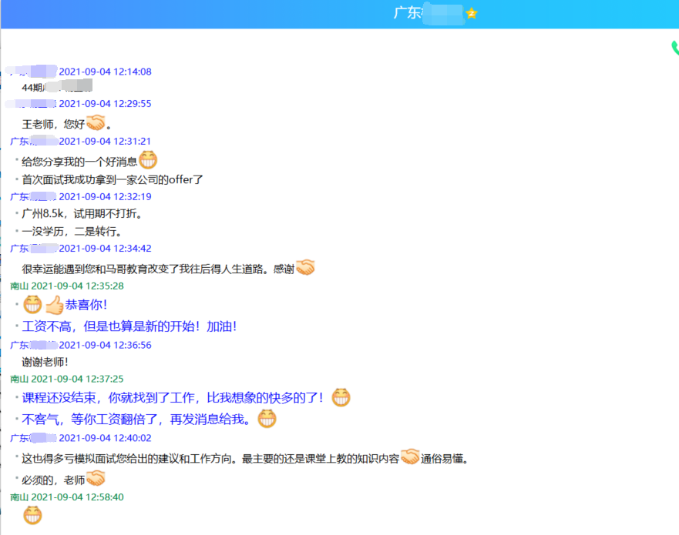Click the last grinning emoji sent at 12:58:40
The width and height of the screenshot is (679, 535).
[x=32, y=516]
